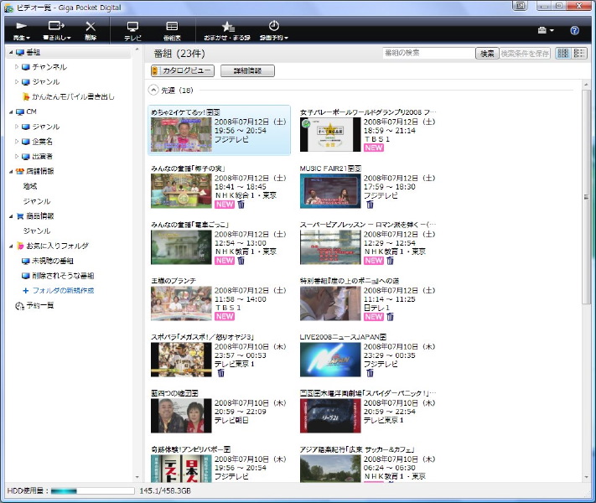
Task: Click the 削除 (delete) X icon in toolbar
Action: click(x=91, y=27)
